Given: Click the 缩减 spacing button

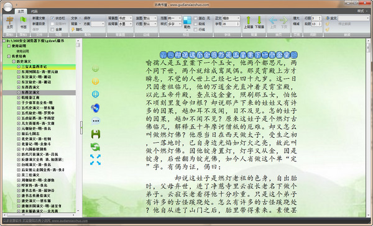Looking at the screenshot, I should [296, 24].
